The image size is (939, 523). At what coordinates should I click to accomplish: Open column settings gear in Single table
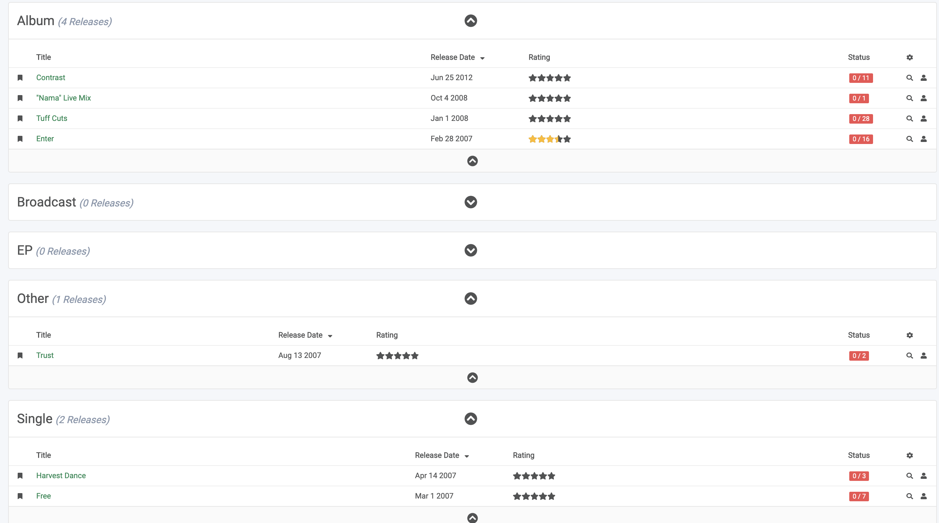(909, 455)
